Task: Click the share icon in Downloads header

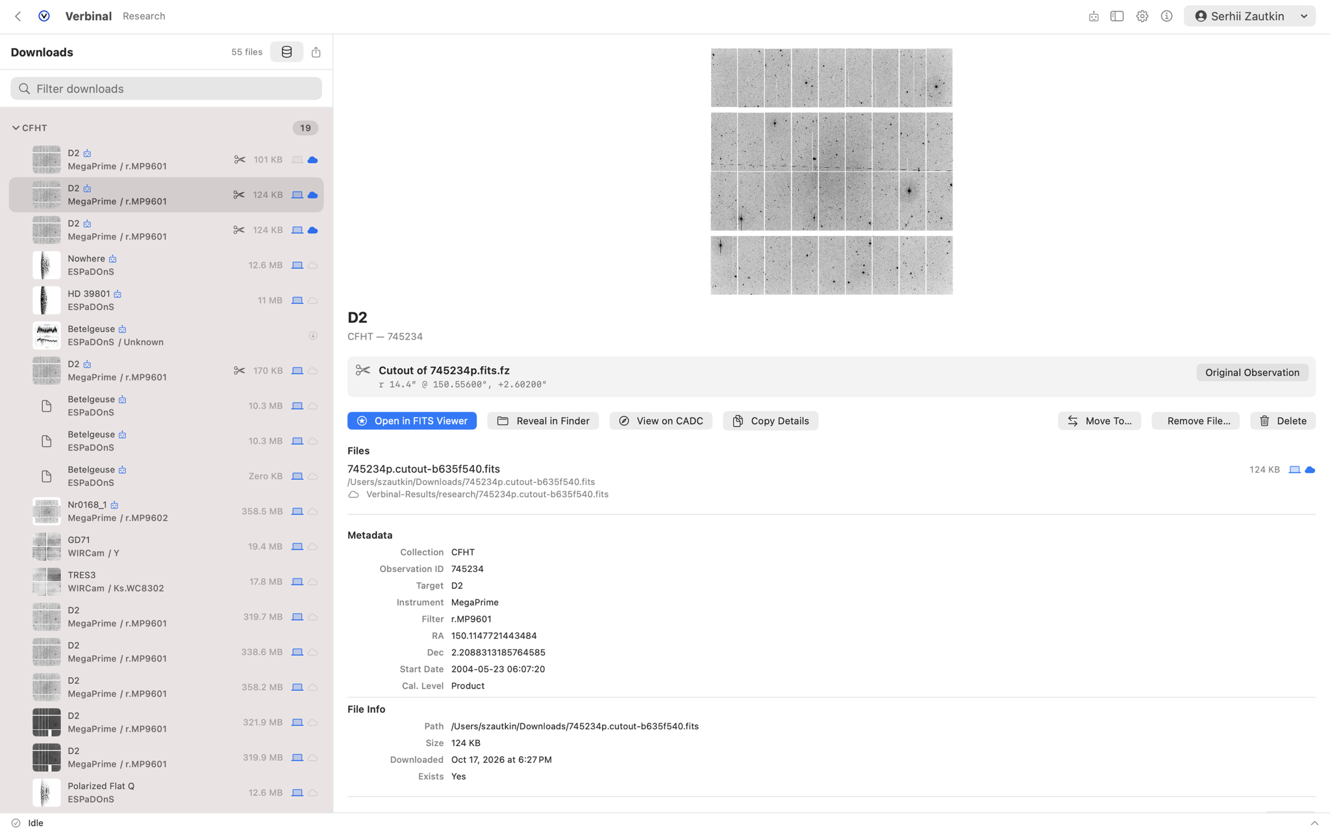Action: coord(316,52)
